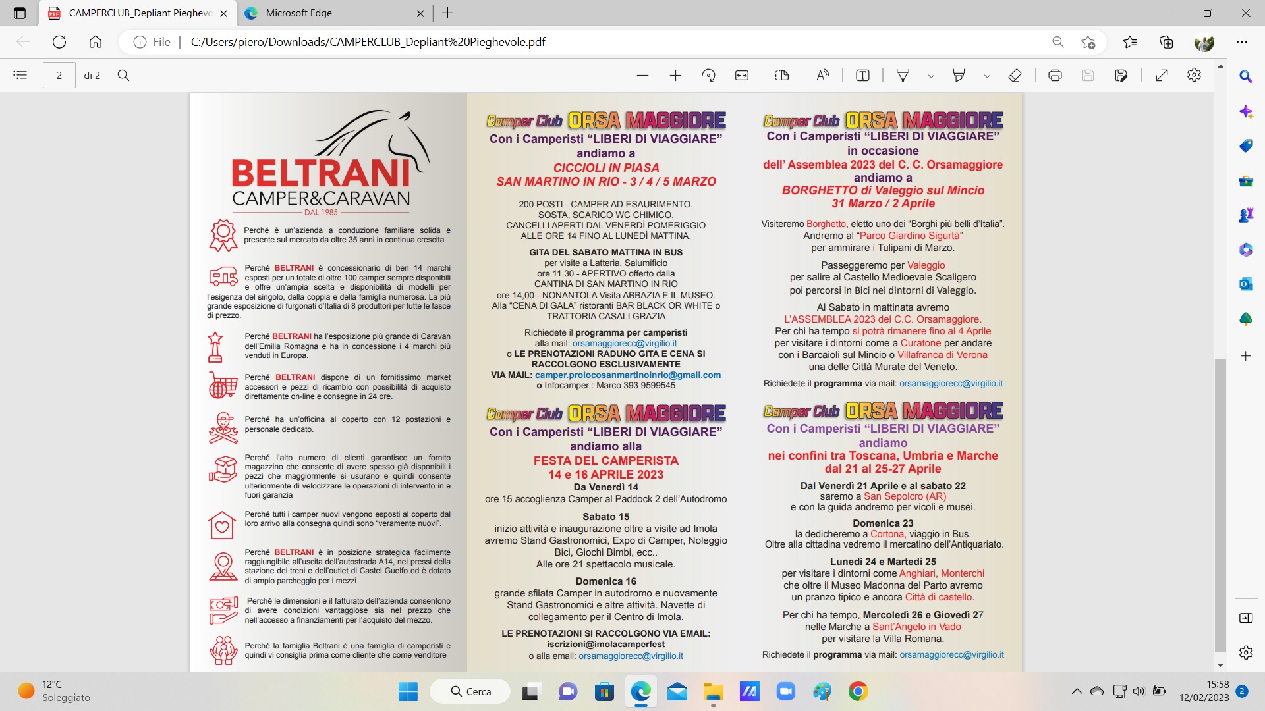Click the scrollbar down arrow

click(1220, 665)
